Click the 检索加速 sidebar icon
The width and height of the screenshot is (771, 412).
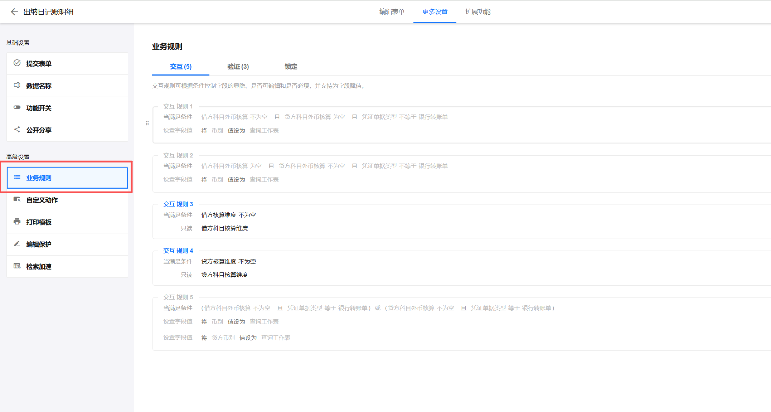point(17,266)
